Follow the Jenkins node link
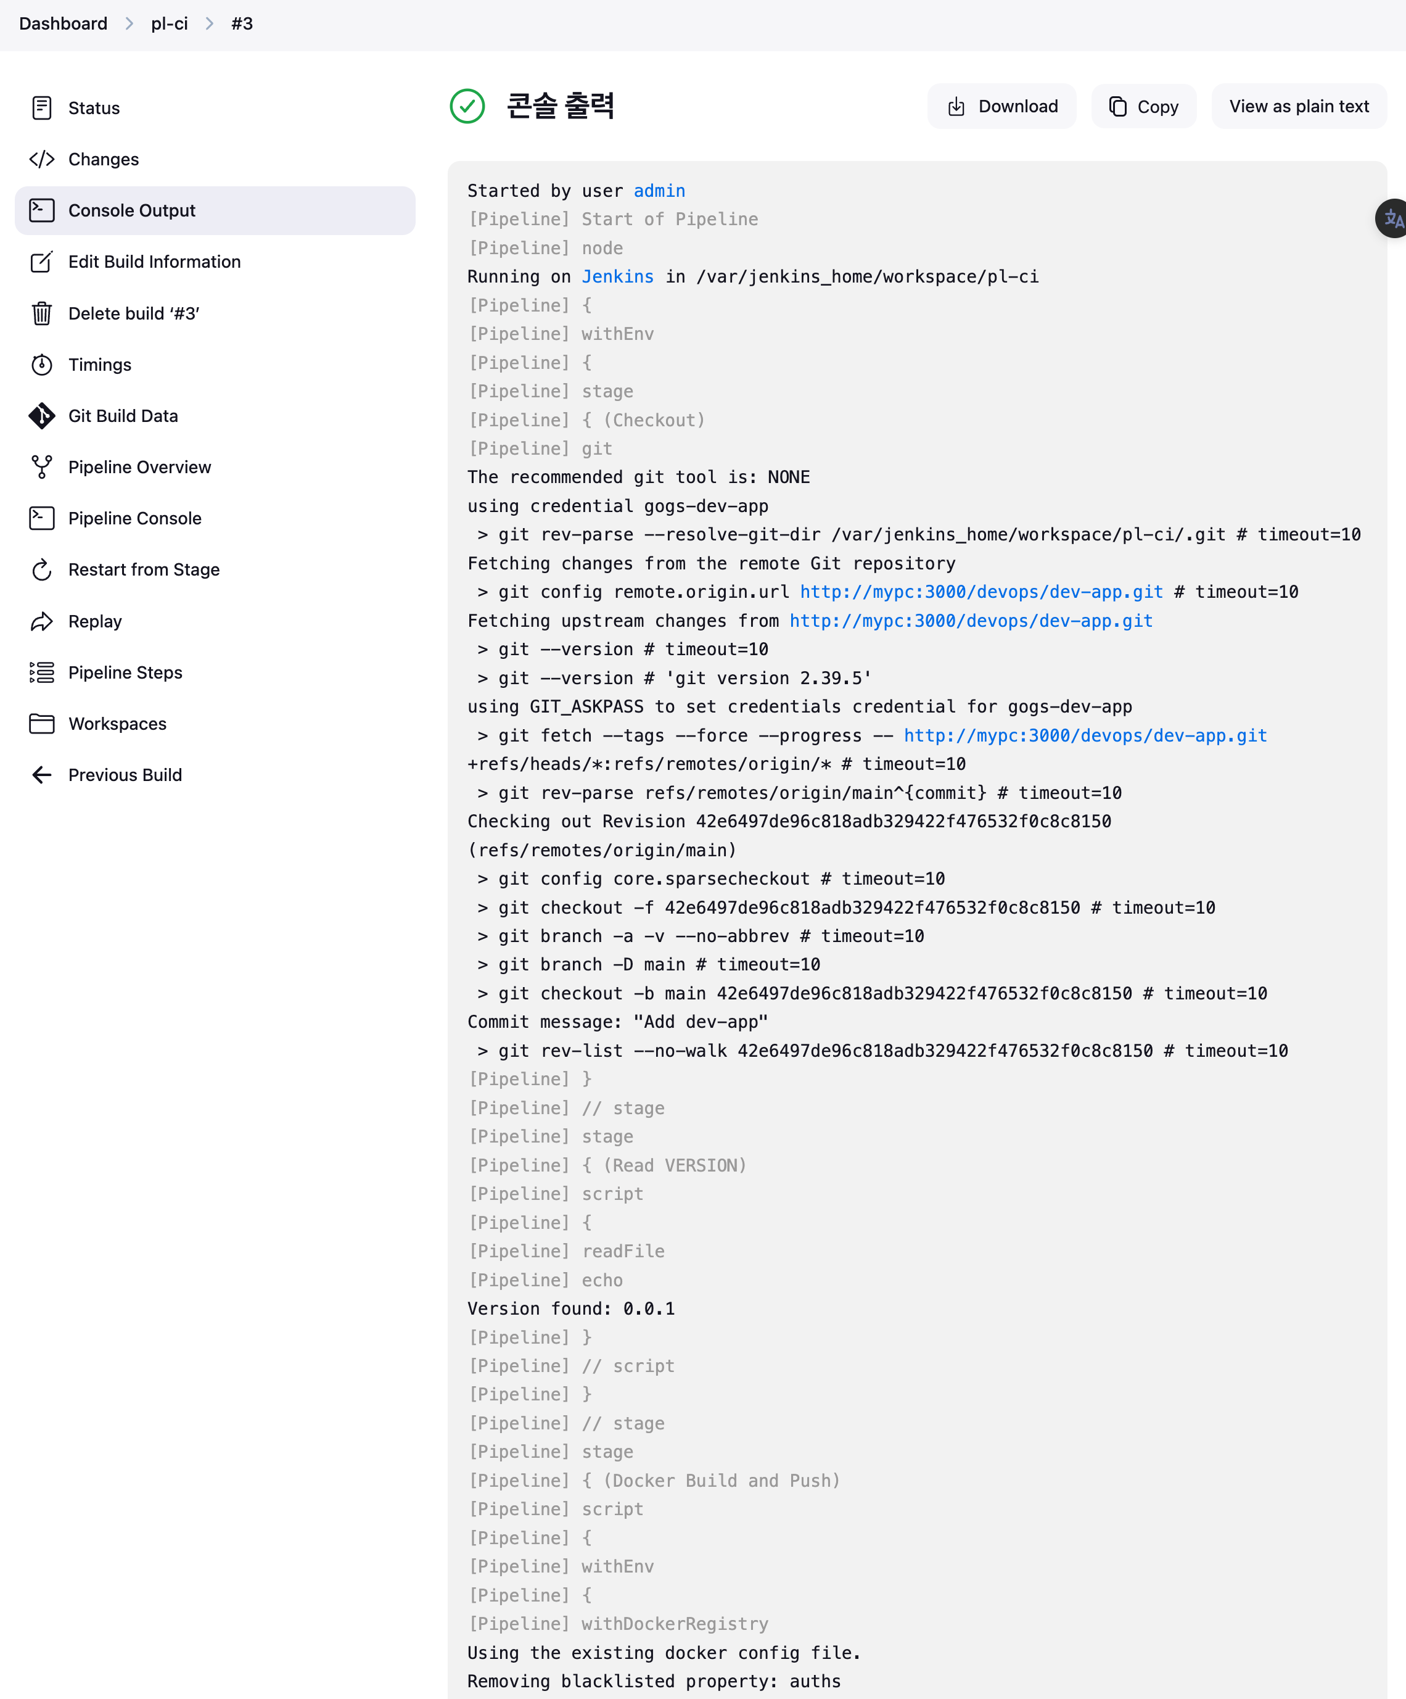 click(618, 277)
